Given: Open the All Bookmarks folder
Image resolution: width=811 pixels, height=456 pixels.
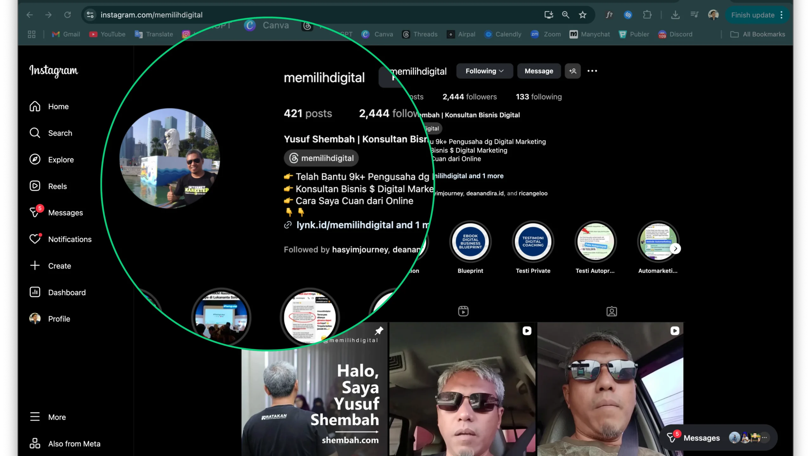Looking at the screenshot, I should [758, 34].
